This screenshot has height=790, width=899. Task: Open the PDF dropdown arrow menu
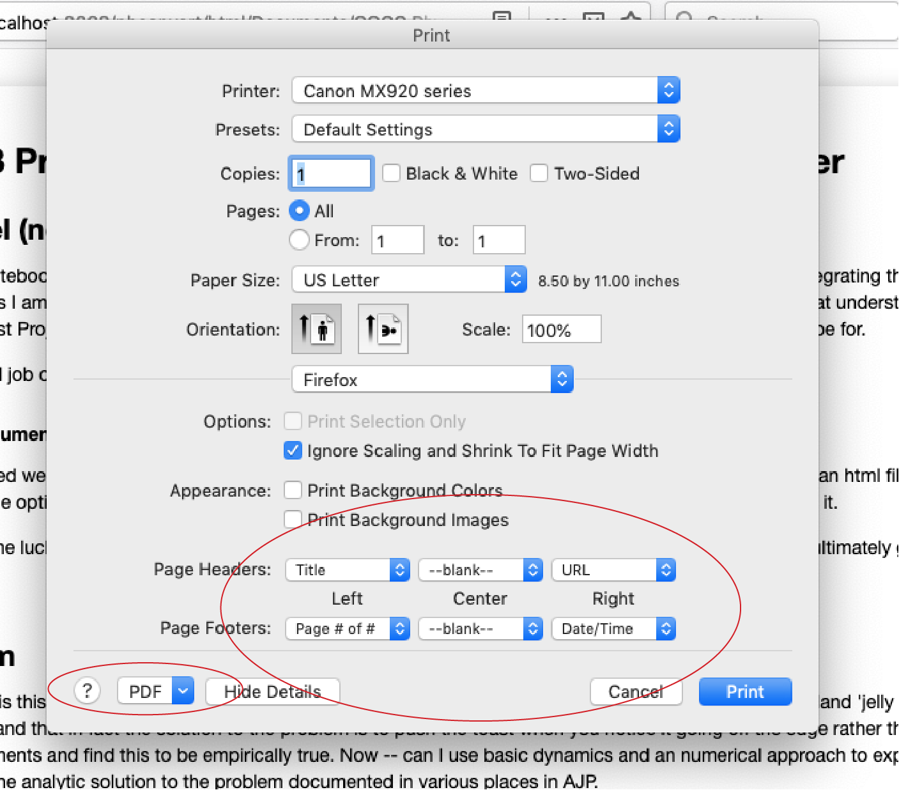(x=183, y=691)
